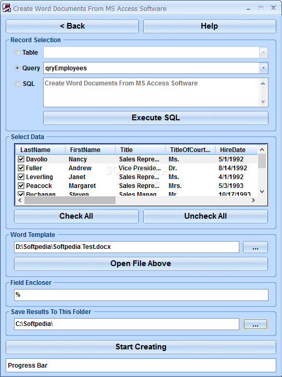Click the Start Creating button
This screenshot has height=377, width=282.
click(x=141, y=347)
